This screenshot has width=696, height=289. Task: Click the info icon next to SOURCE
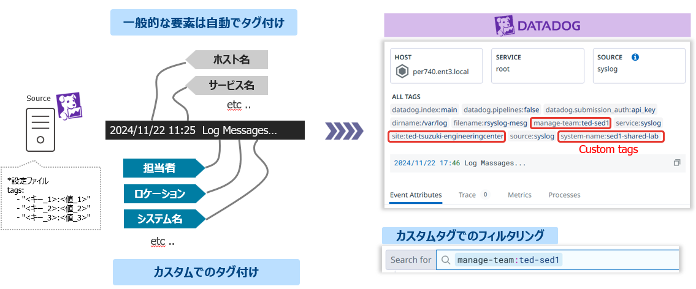[x=635, y=57]
